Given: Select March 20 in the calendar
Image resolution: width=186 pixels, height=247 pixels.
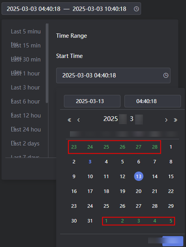Looking at the screenshot, I should click(x=139, y=191).
